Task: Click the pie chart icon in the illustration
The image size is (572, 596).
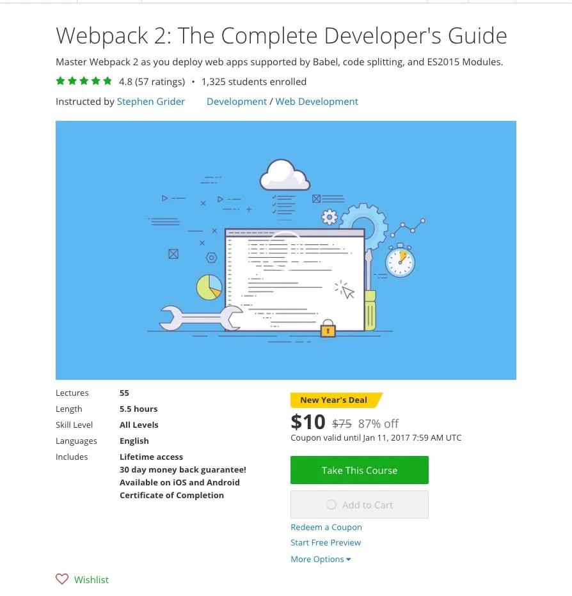Action: coord(209,287)
